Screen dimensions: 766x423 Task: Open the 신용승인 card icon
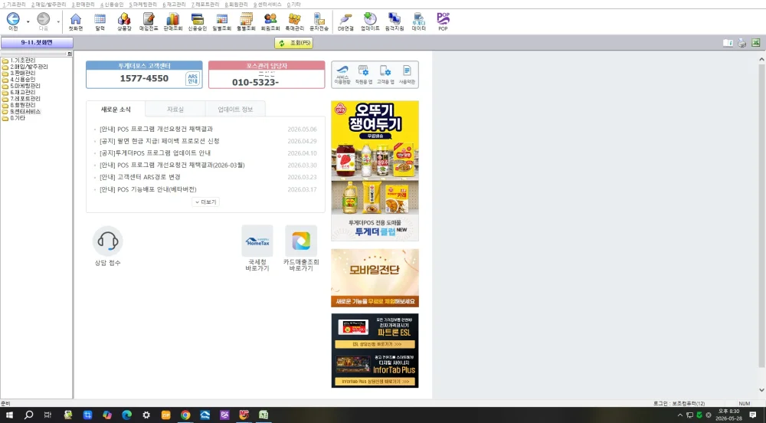[x=198, y=22]
